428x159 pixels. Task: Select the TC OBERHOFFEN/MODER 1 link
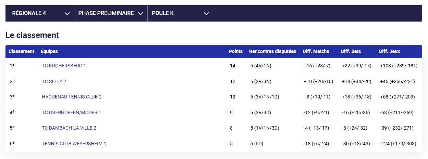(x=71, y=112)
